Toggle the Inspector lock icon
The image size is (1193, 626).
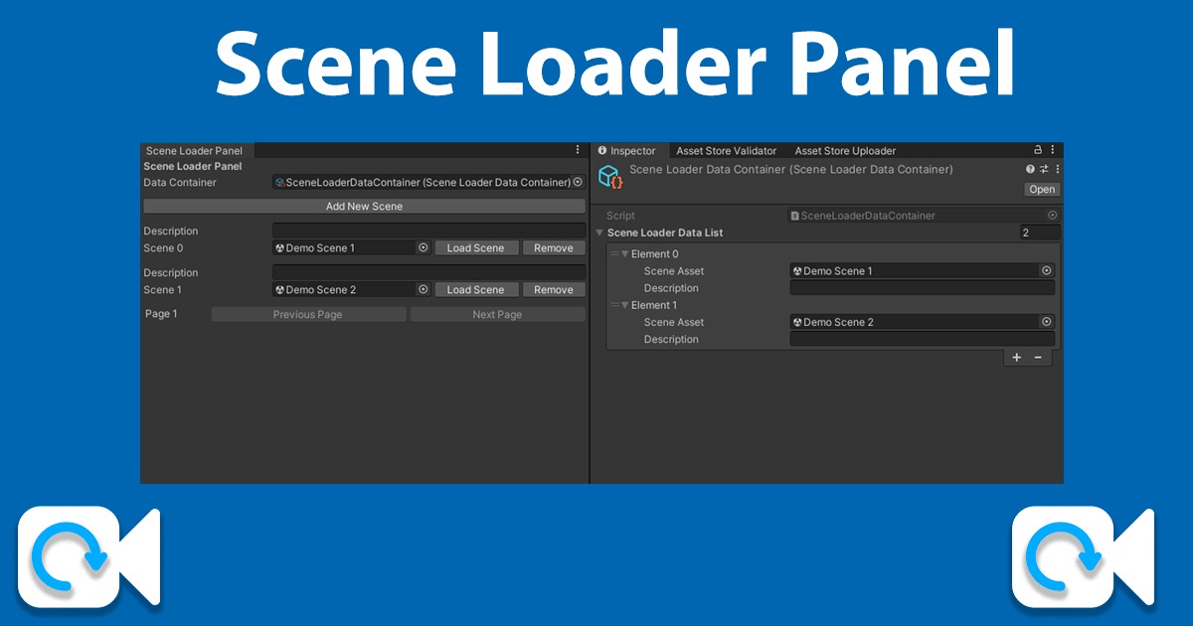1040,150
